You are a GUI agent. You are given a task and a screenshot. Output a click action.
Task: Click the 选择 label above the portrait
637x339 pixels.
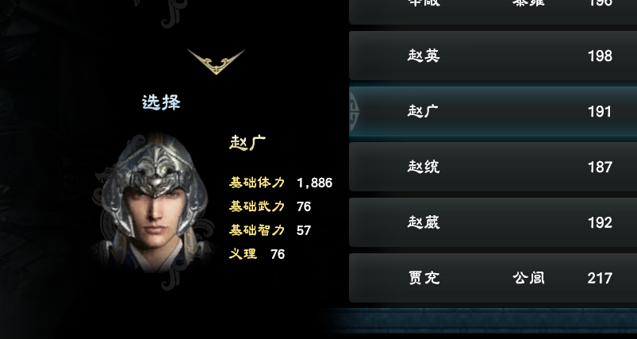click(161, 102)
